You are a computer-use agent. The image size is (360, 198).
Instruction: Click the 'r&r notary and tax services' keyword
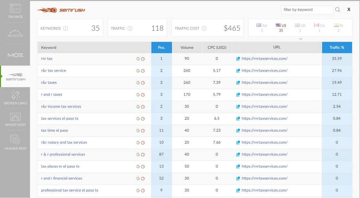point(64,142)
